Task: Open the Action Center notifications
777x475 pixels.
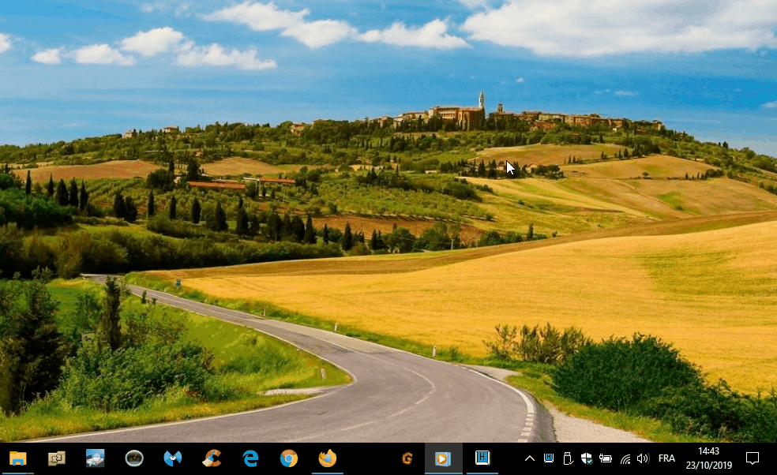Action: click(x=753, y=458)
